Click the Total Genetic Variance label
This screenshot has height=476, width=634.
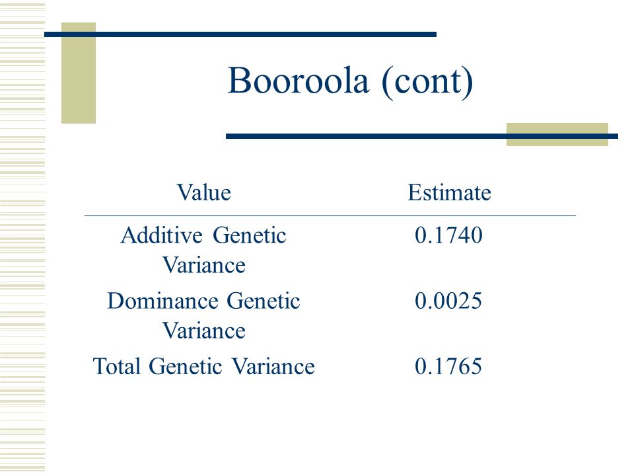[x=204, y=366]
